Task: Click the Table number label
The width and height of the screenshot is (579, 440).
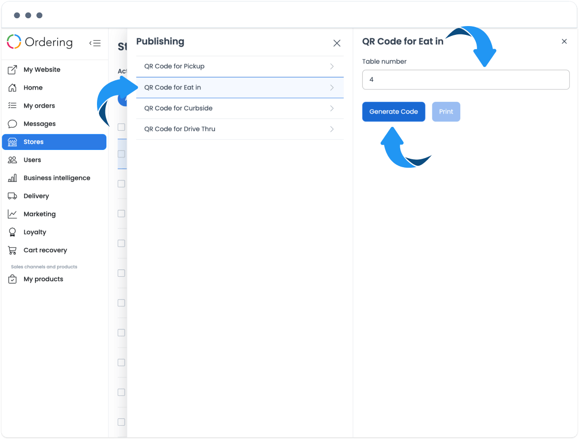Action: (x=384, y=61)
